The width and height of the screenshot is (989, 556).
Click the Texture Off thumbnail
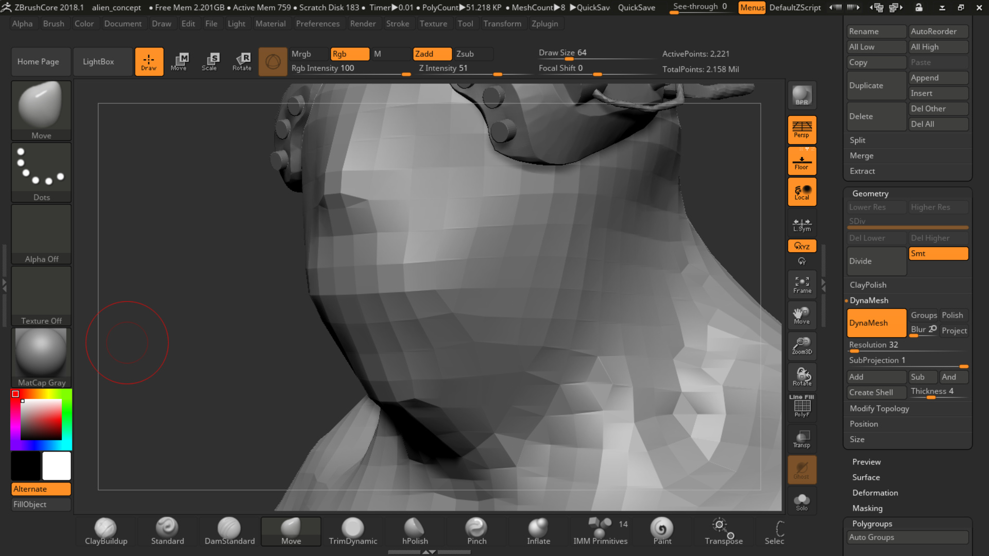(x=41, y=296)
